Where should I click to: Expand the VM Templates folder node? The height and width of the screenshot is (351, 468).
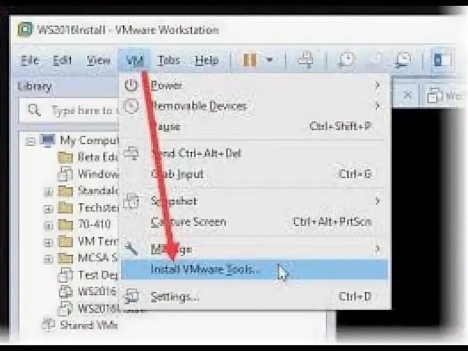(x=48, y=242)
